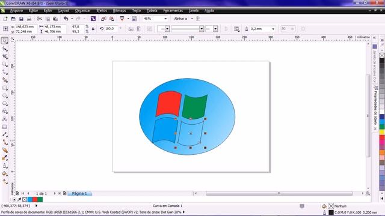Click zoom navigator icon at scrollbar corner

click(368, 193)
